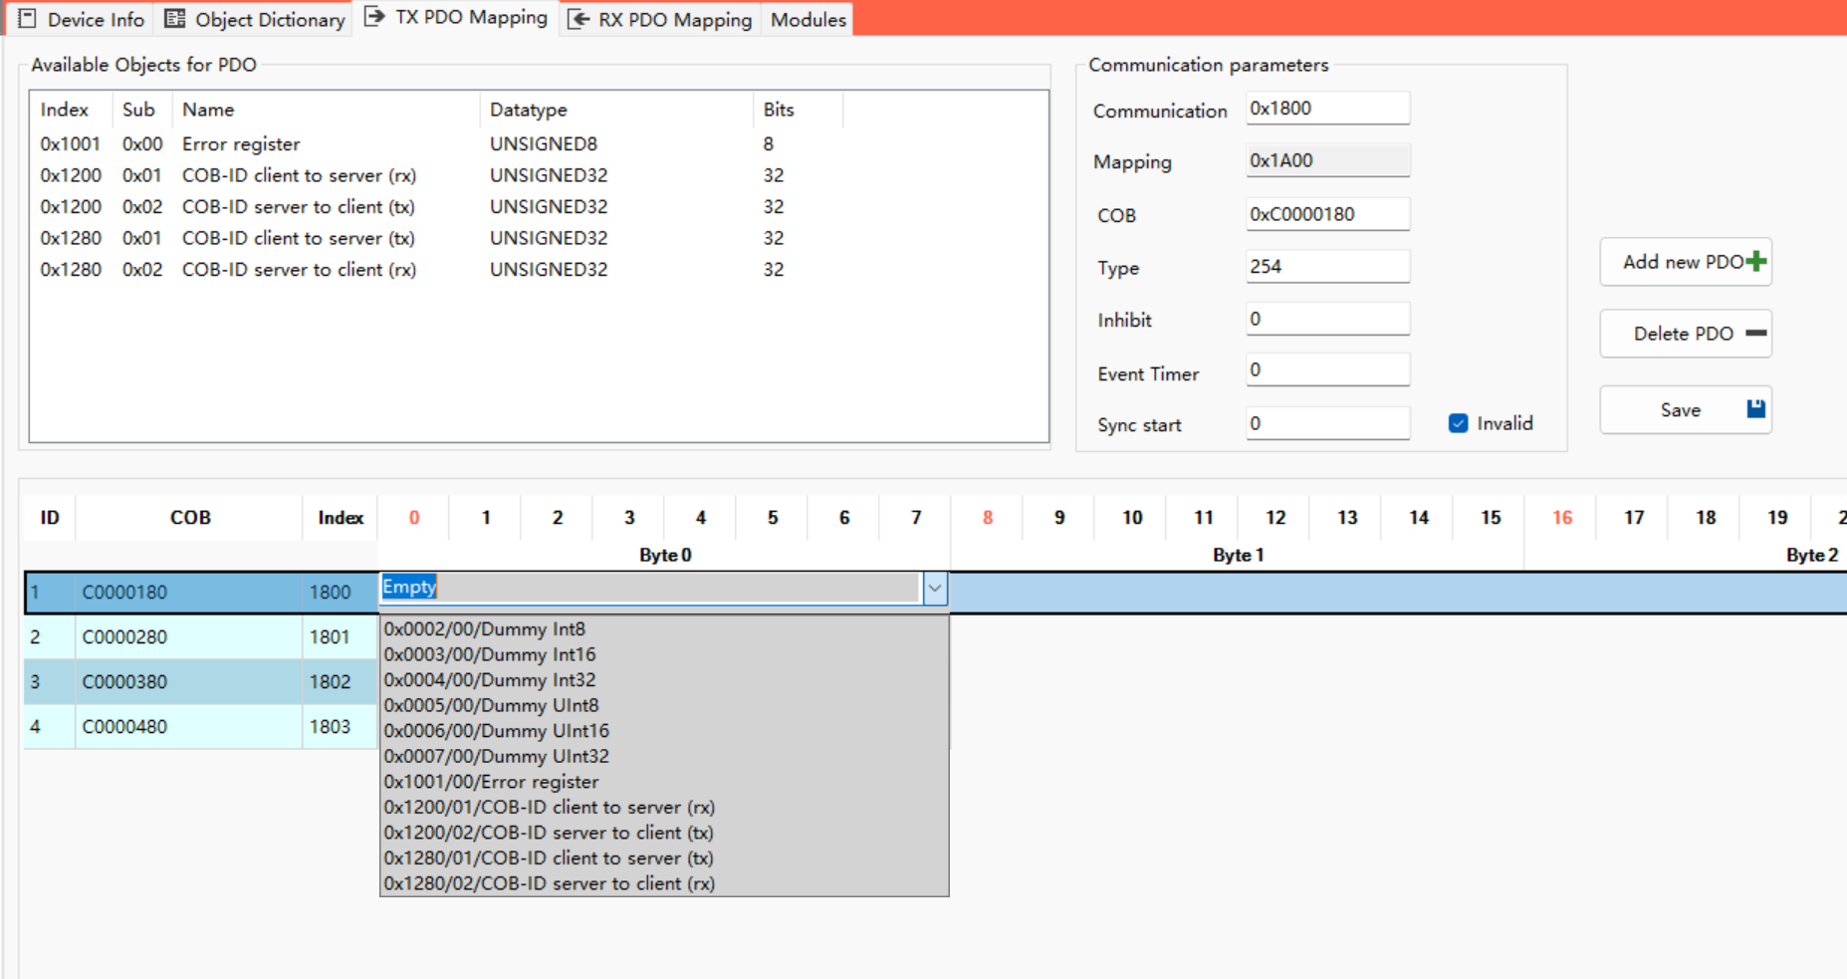This screenshot has height=979, width=1847.
Task: Click the TX PDO Mapping arrow icon
Action: coord(374,17)
